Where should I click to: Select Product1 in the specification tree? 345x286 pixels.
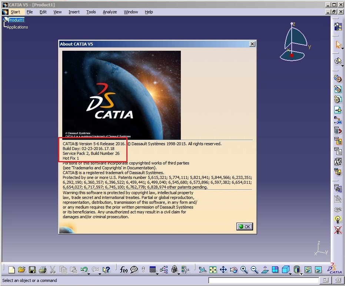point(16,20)
